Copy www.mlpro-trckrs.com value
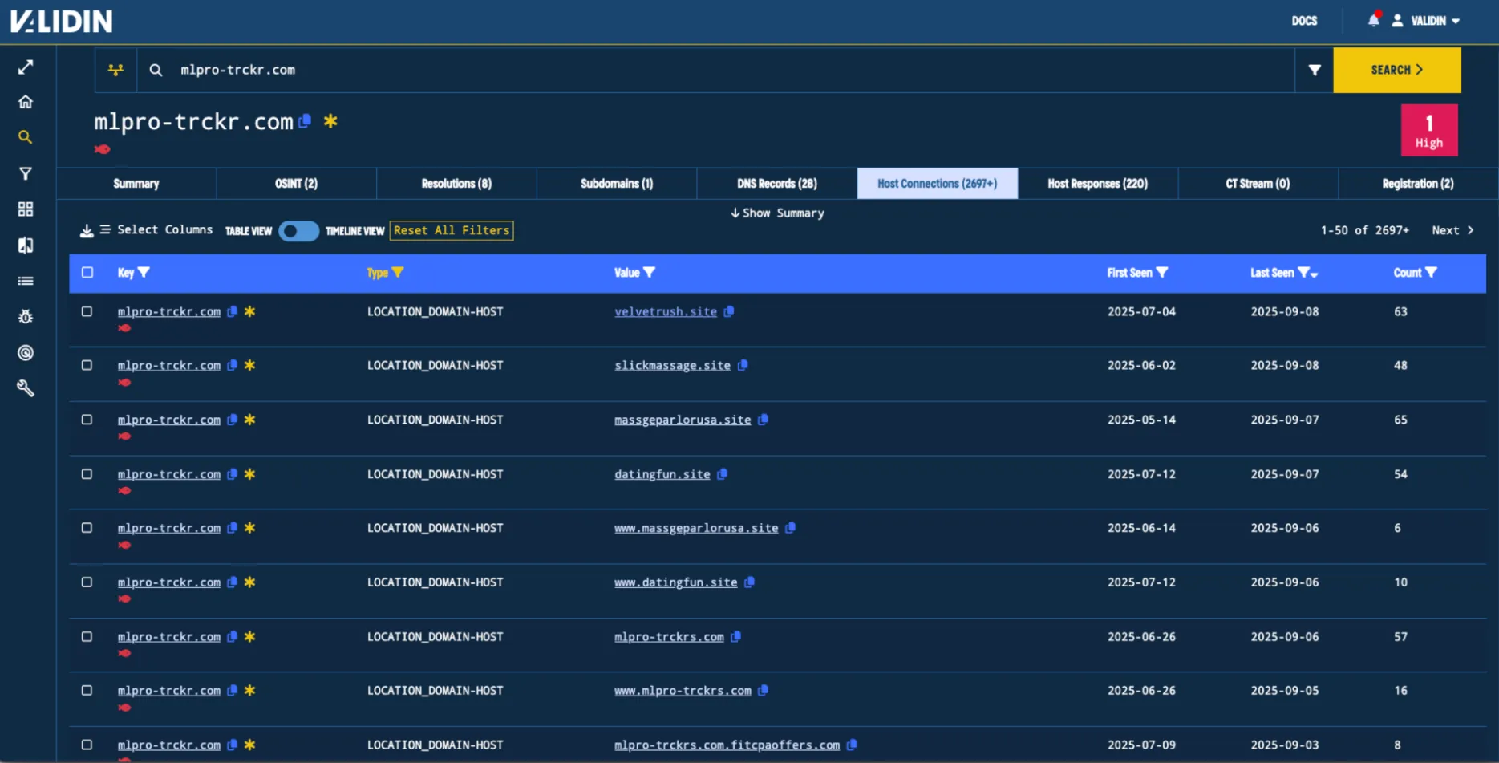1499x763 pixels. click(763, 691)
